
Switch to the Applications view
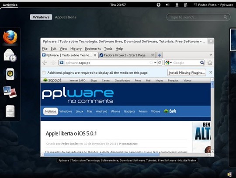[66, 17]
